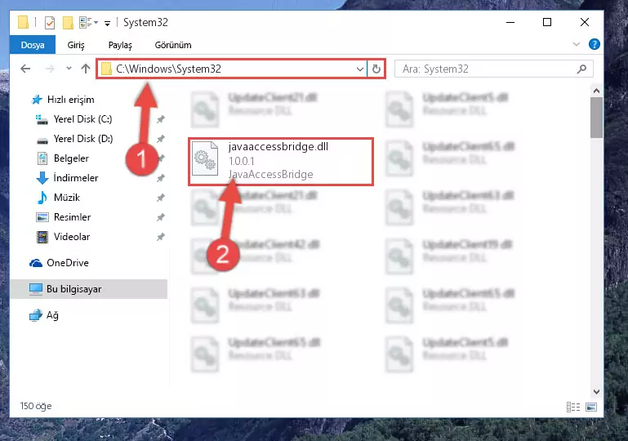
Task: Click the javaaccessbridge.dll gear file icon
Action: 205,159
